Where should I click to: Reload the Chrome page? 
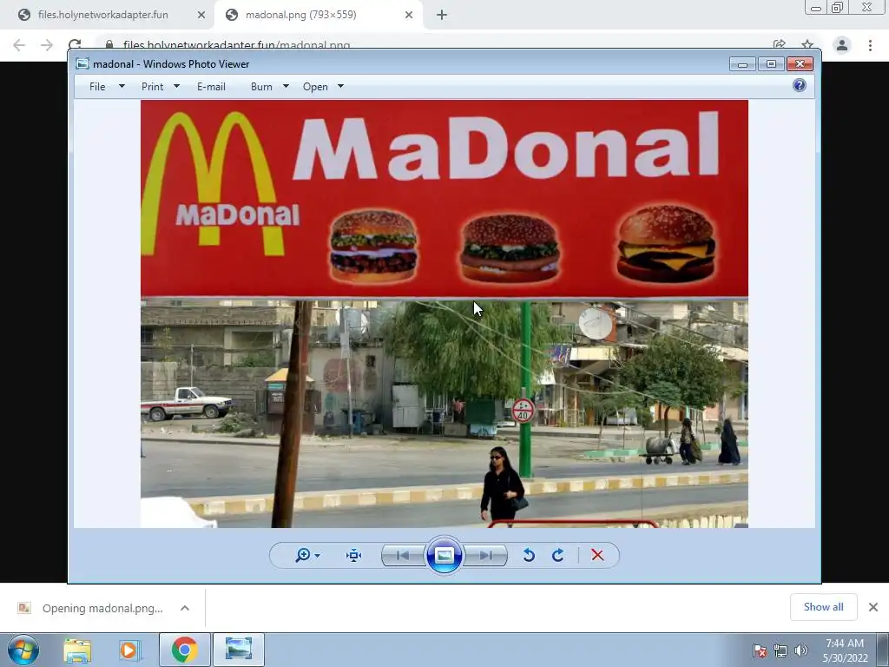tap(75, 45)
